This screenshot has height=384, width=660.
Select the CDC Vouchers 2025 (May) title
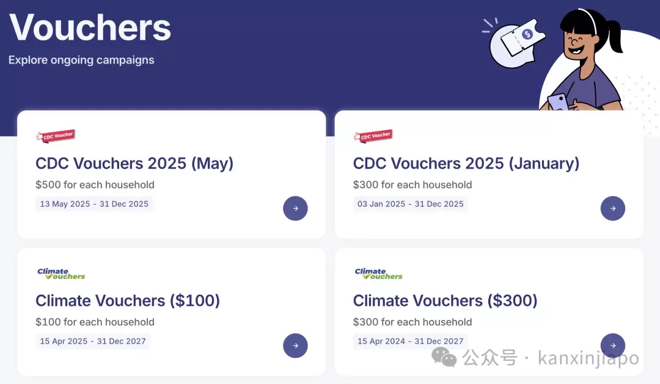[134, 163]
